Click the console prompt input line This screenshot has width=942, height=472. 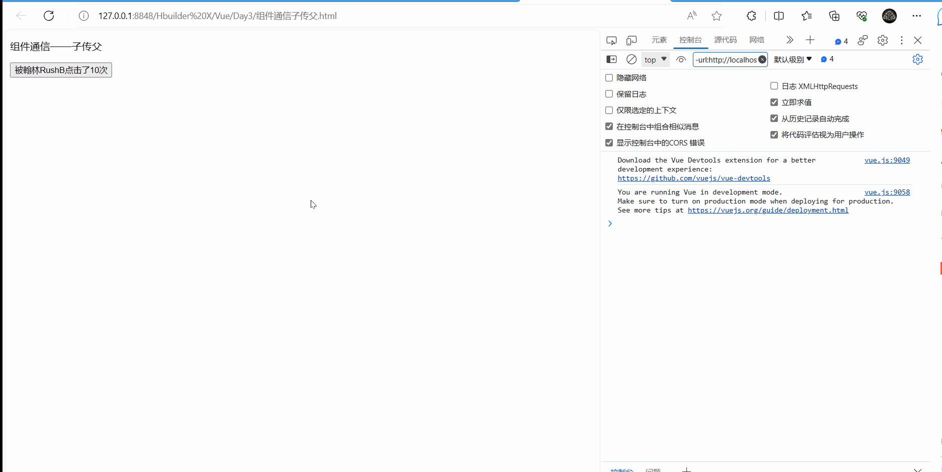tap(765, 223)
